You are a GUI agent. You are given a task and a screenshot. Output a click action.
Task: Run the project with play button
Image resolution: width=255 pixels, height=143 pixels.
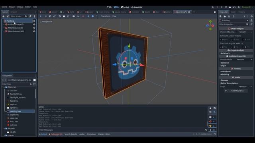point(213,7)
